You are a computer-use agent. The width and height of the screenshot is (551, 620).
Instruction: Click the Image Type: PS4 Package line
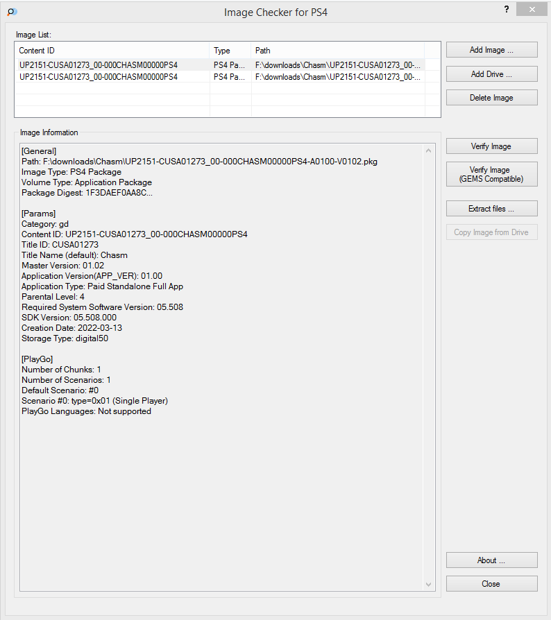coord(71,172)
